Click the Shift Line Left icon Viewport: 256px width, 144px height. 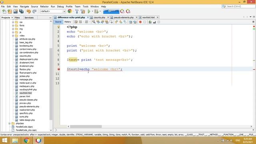click(131, 22)
